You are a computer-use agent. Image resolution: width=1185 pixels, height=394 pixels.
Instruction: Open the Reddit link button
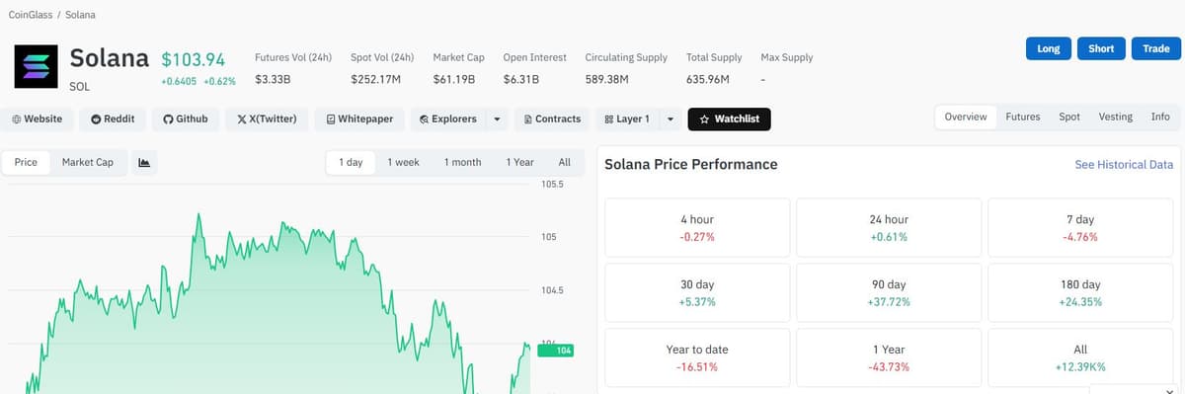113,118
